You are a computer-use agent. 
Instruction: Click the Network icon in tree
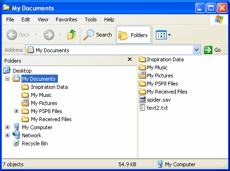pyautogui.click(x=16, y=135)
